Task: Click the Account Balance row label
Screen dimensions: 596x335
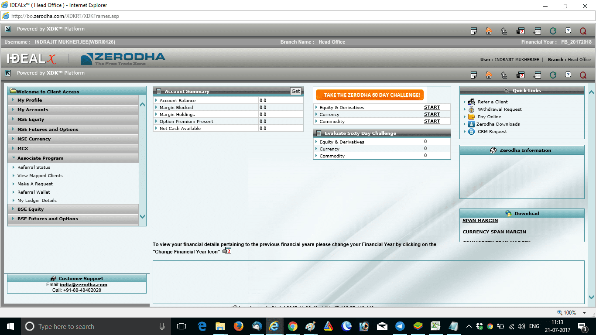Action: pyautogui.click(x=178, y=100)
